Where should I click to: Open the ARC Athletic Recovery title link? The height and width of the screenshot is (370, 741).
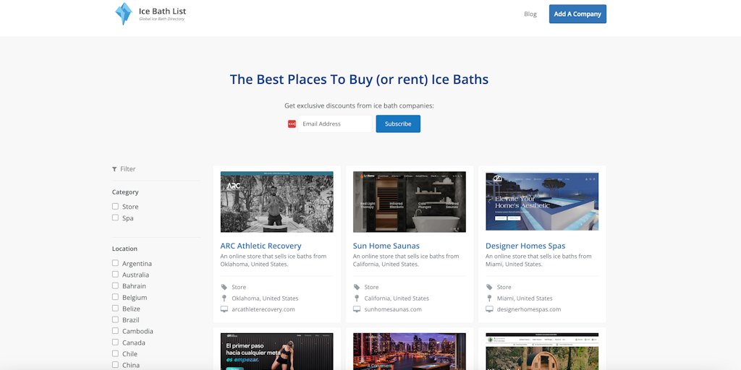pyautogui.click(x=261, y=246)
